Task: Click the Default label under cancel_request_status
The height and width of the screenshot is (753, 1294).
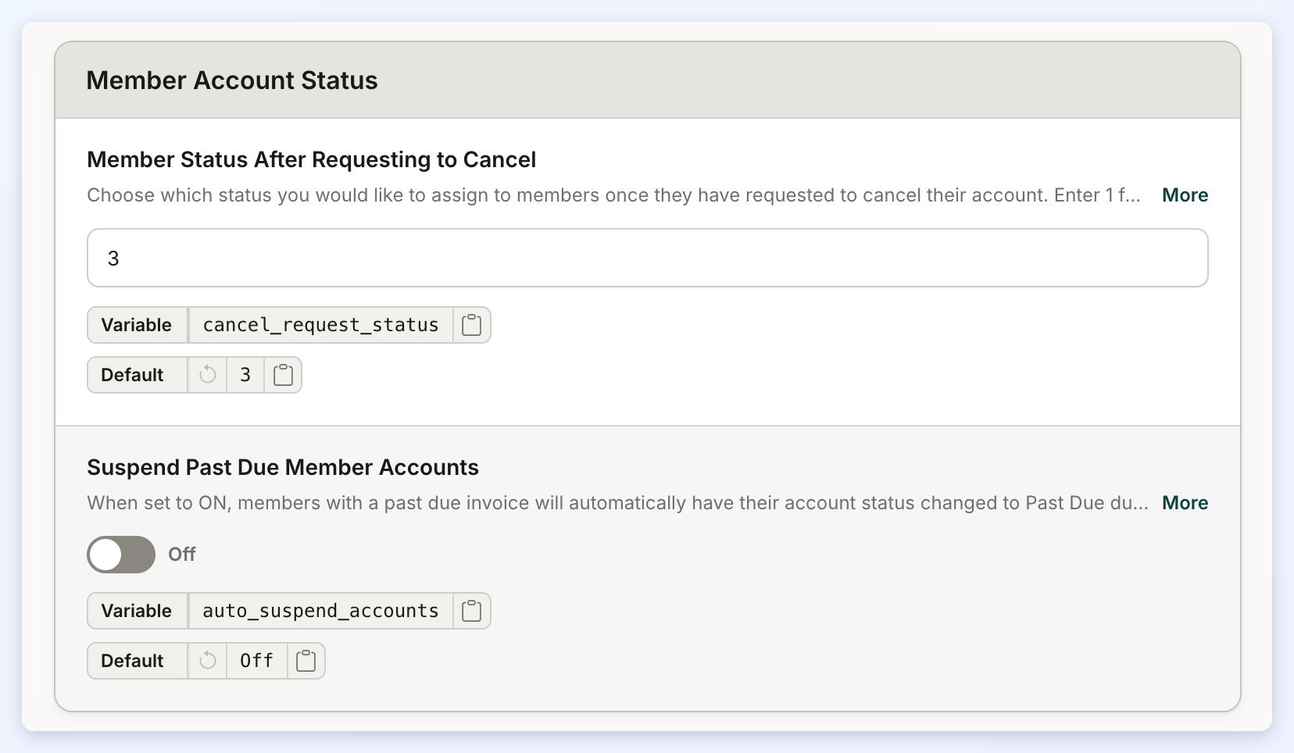Action: click(x=132, y=375)
